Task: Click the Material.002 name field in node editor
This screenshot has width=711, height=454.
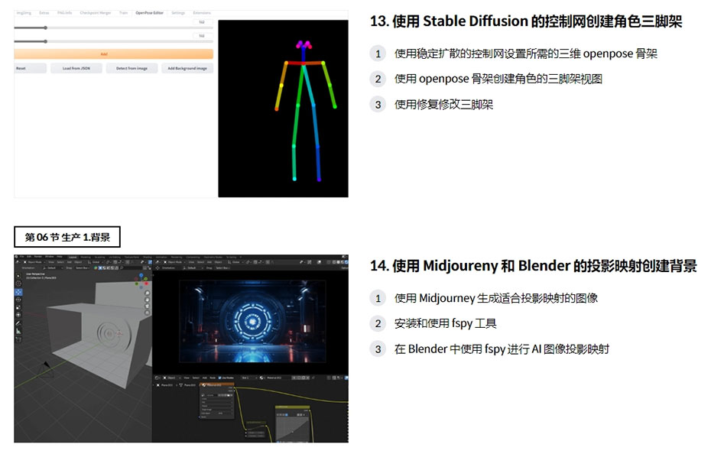Action: pyautogui.click(x=278, y=378)
